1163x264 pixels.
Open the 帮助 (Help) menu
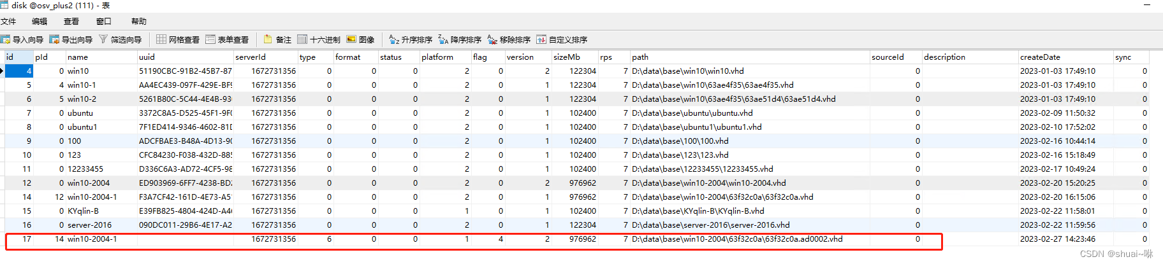[x=138, y=21]
